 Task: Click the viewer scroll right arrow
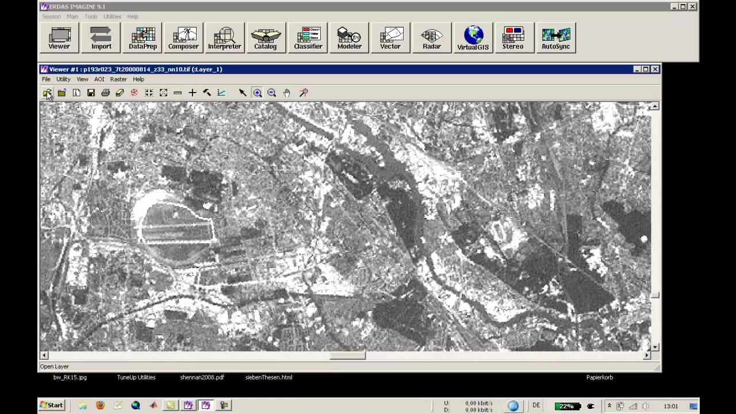646,355
